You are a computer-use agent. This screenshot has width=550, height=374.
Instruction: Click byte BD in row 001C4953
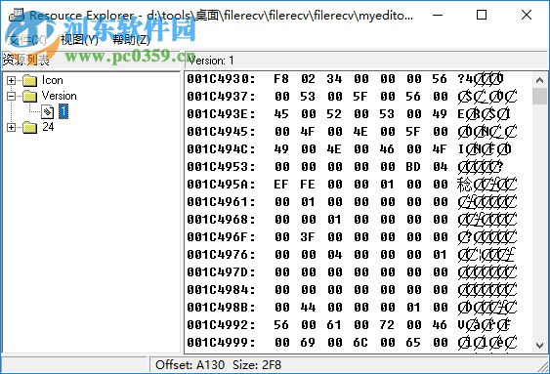[413, 167]
